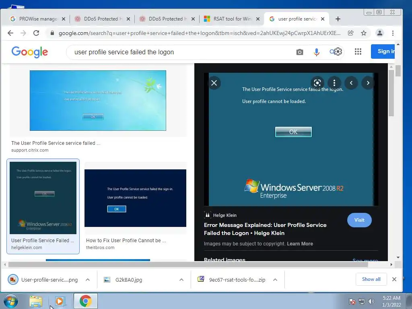Open Chrome's three-dot menu
412x309 pixels.
(393, 33)
